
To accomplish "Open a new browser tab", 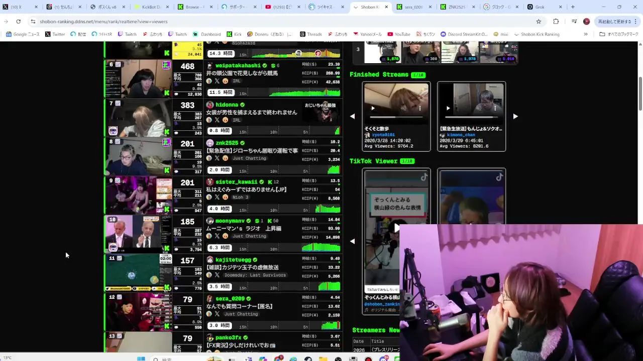I will pyautogui.click(x=573, y=7).
